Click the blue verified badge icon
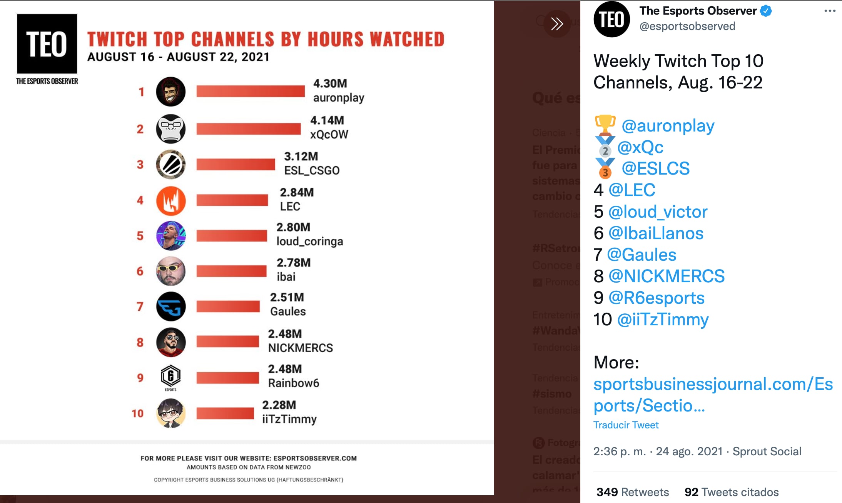Viewport: 842px width, 503px height. (x=766, y=11)
